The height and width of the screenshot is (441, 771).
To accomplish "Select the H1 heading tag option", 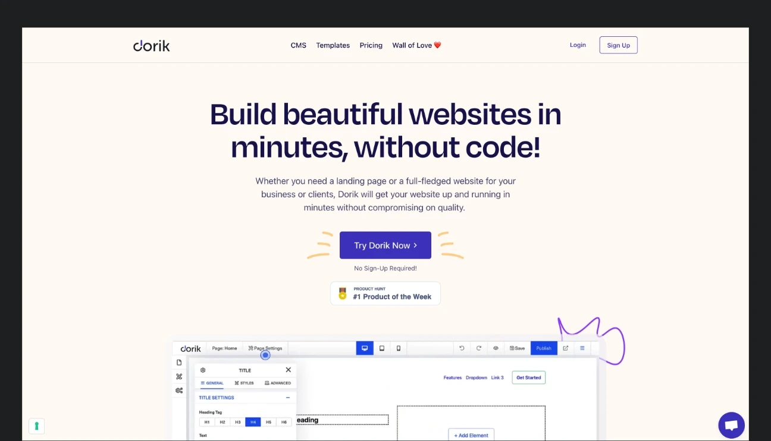I will pos(207,422).
